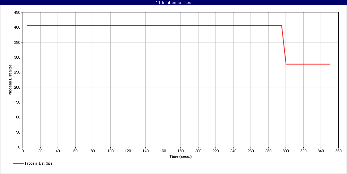Click the '11 total processes' title bar

click(x=173, y=3)
